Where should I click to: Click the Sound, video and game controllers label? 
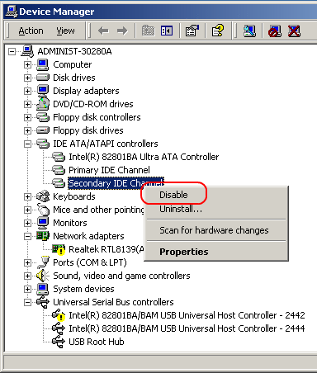click(x=121, y=276)
